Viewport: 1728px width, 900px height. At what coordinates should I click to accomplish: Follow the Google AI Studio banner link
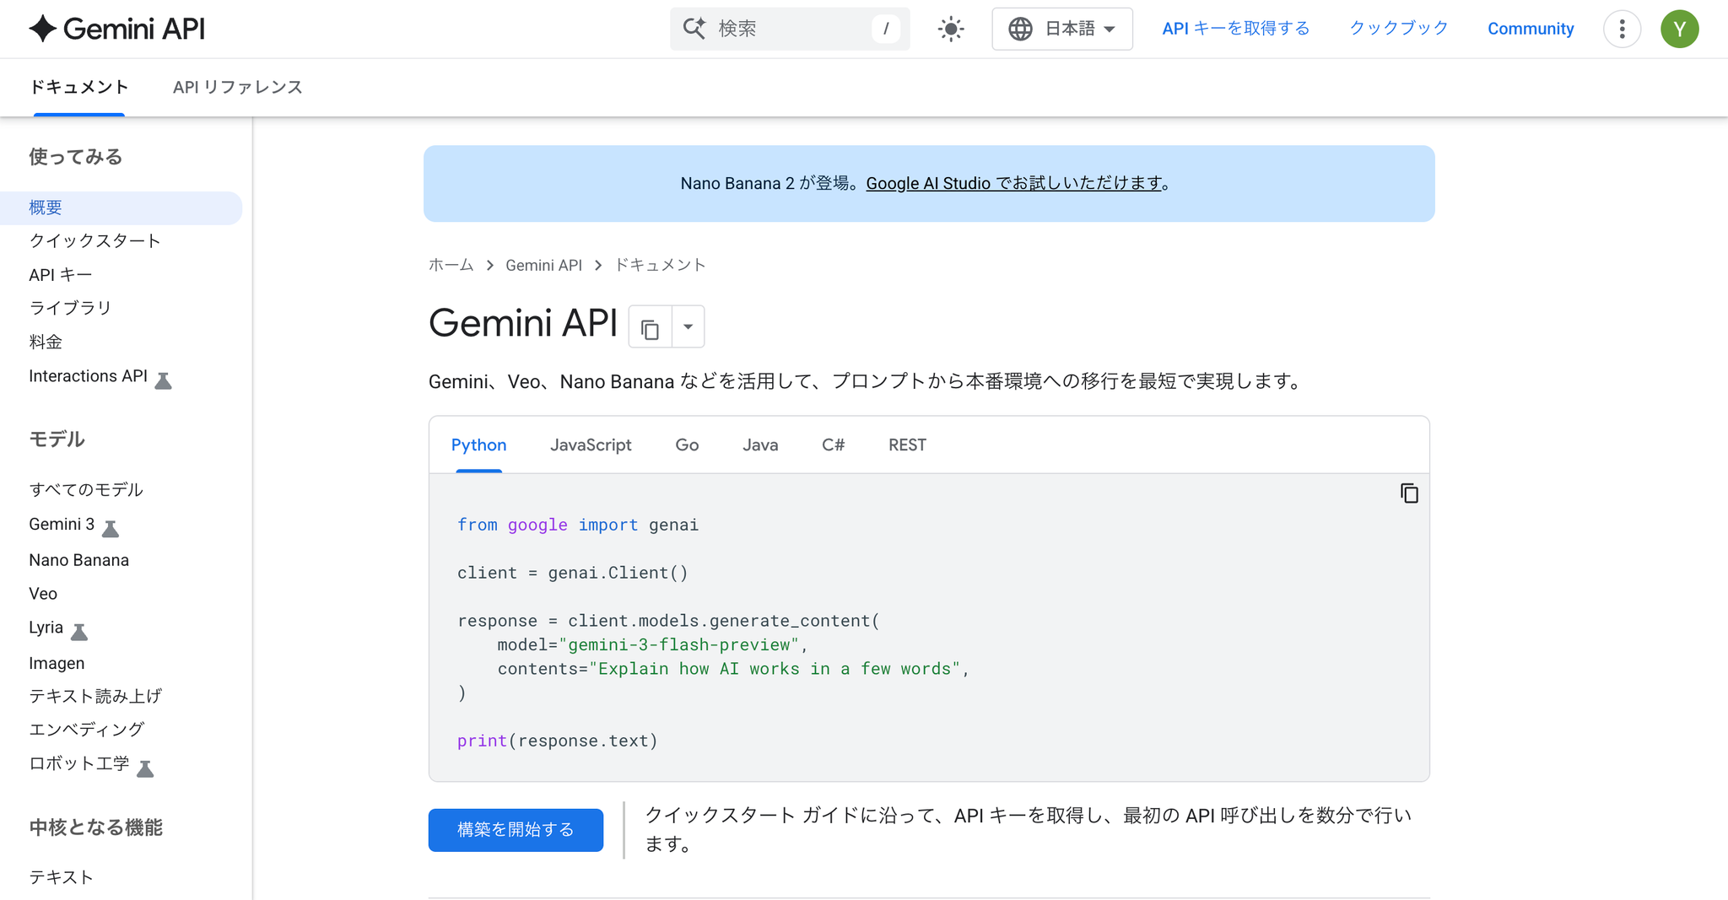pyautogui.click(x=1014, y=184)
